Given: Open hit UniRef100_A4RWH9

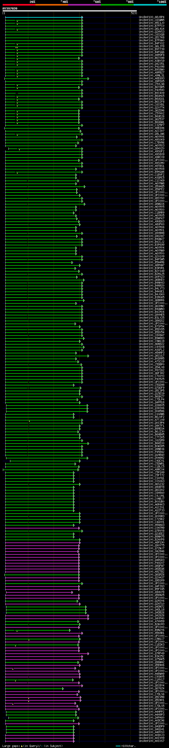Looking at the screenshot, I should 152,674.
